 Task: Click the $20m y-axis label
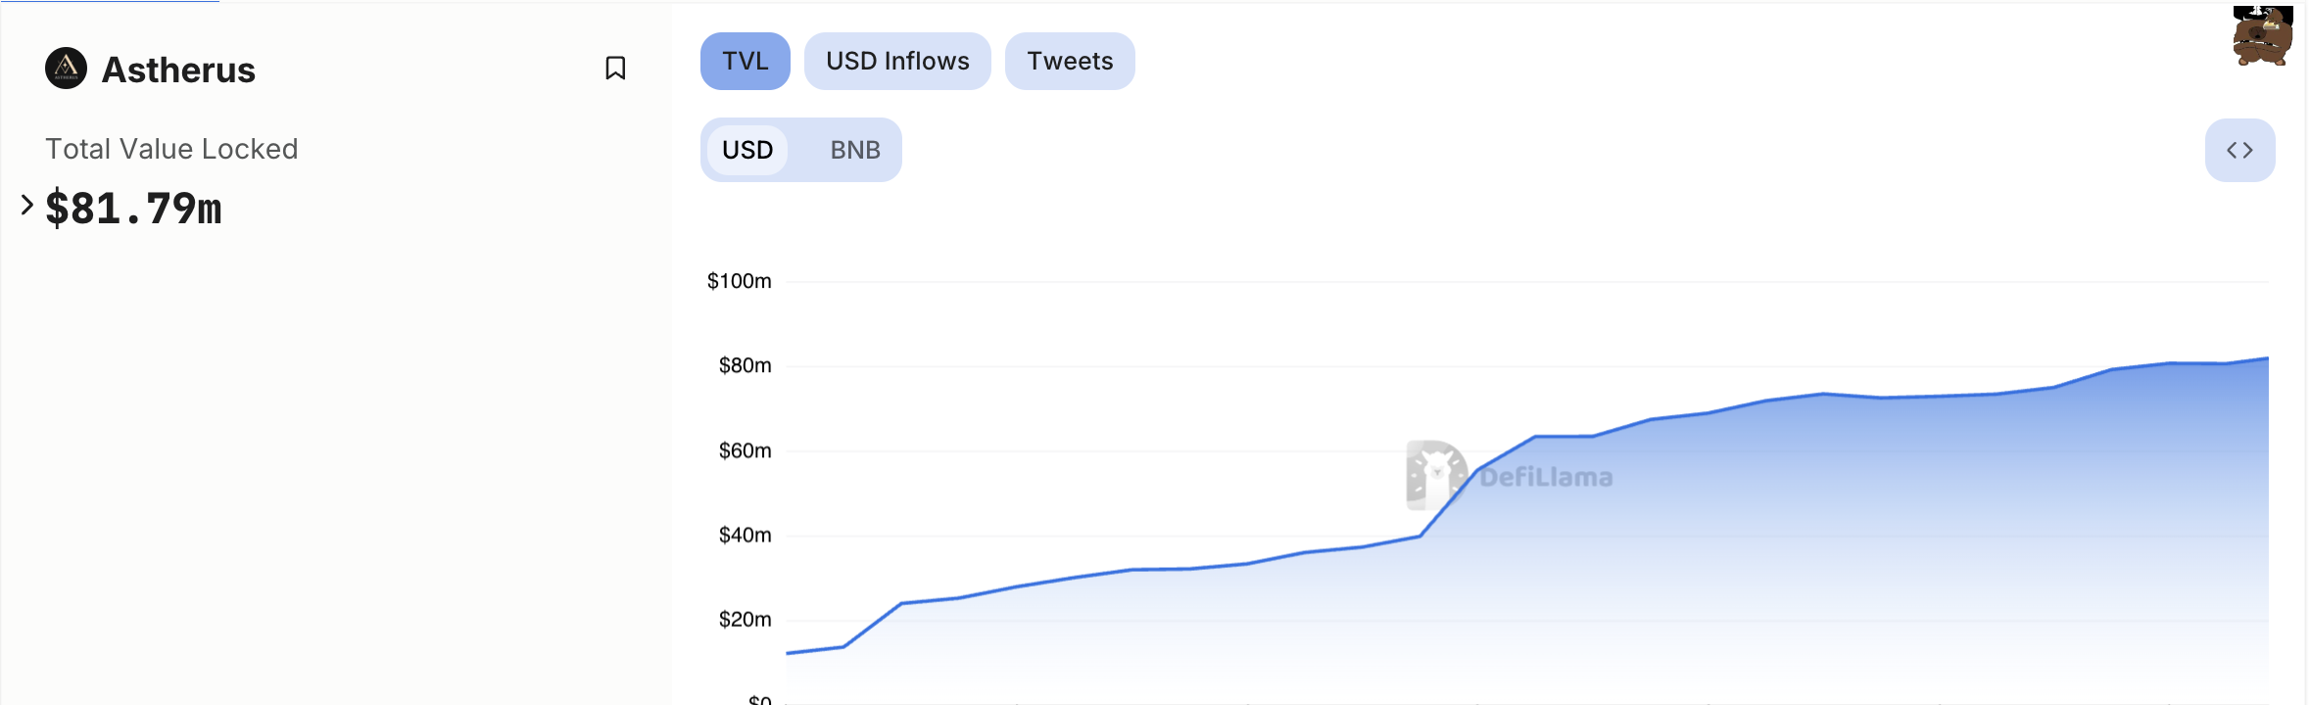pos(745,619)
